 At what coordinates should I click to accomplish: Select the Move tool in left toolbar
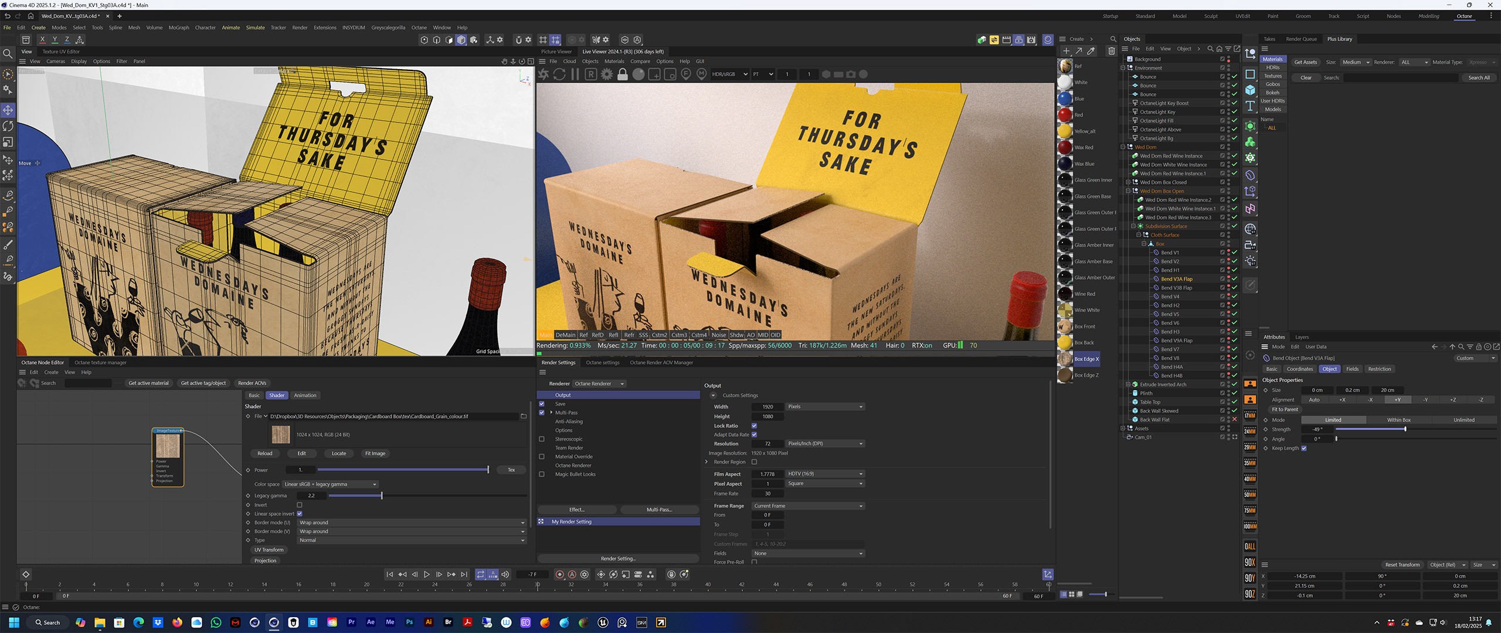8,110
